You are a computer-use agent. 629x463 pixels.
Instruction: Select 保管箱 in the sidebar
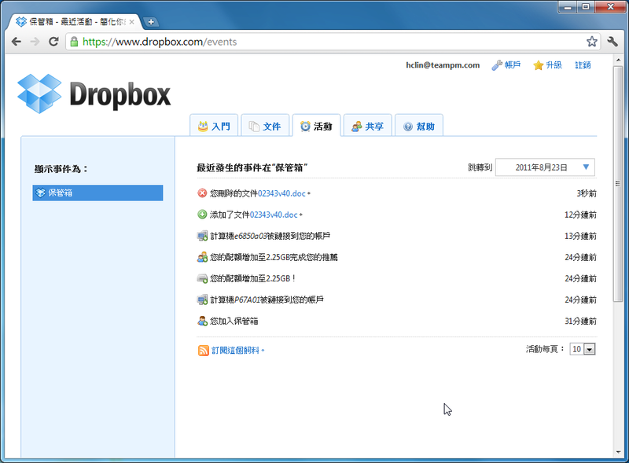pyautogui.click(x=97, y=193)
